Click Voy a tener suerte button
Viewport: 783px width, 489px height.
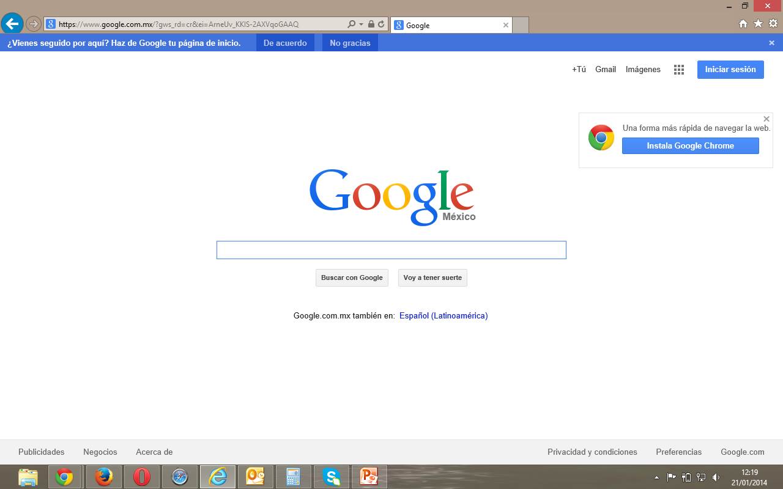point(432,278)
